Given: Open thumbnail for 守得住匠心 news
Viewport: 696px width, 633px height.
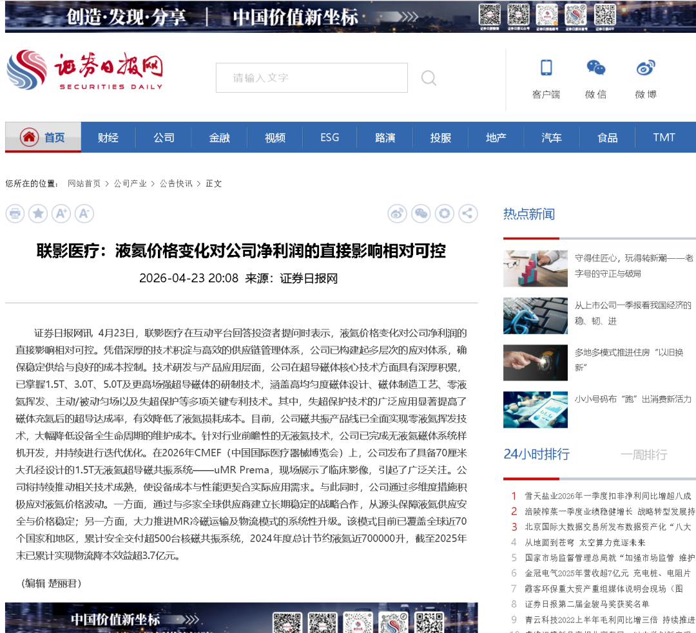Looking at the screenshot, I should [x=536, y=269].
